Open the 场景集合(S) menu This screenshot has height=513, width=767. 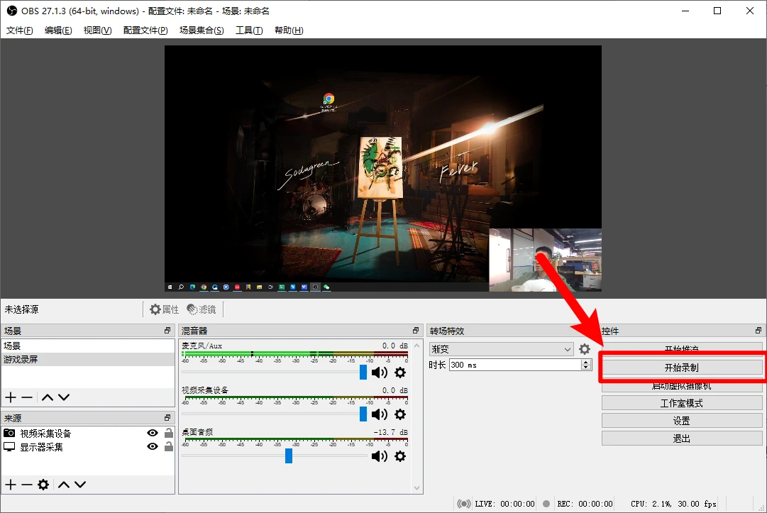click(x=202, y=31)
